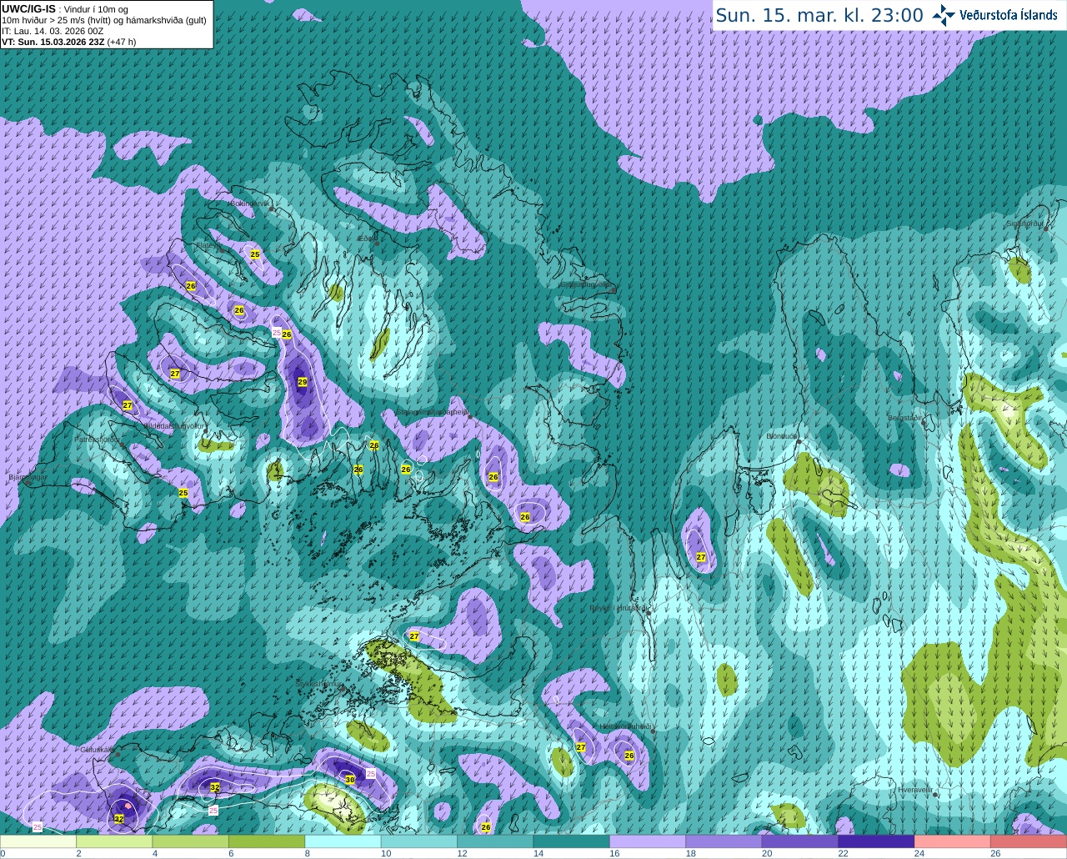Click the VT: Sun. 15.03.2026 23Z line
This screenshot has height=859, width=1067.
click(68, 42)
